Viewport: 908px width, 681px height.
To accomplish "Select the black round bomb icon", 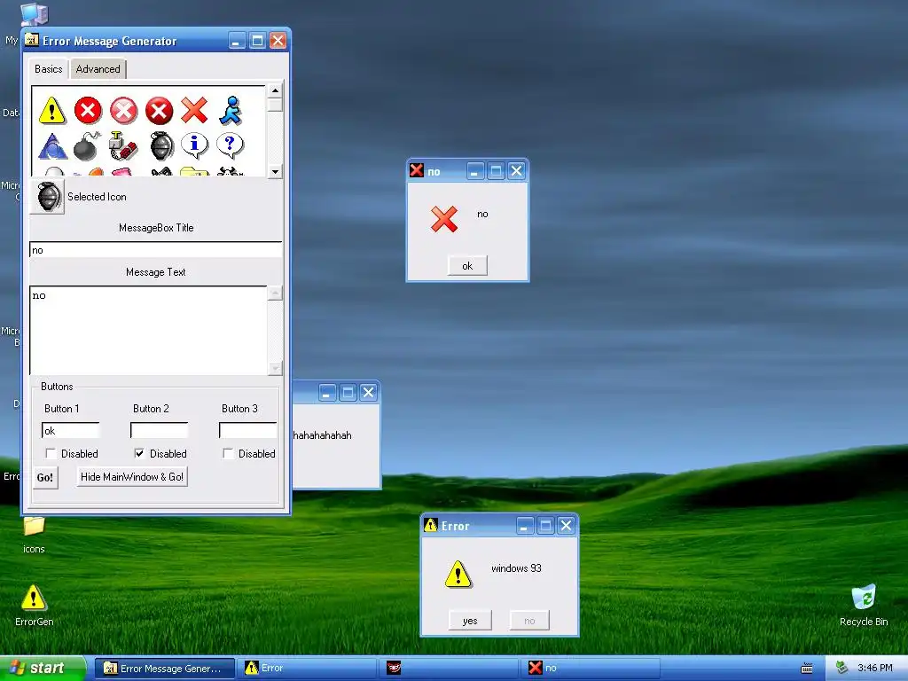I will [x=88, y=145].
